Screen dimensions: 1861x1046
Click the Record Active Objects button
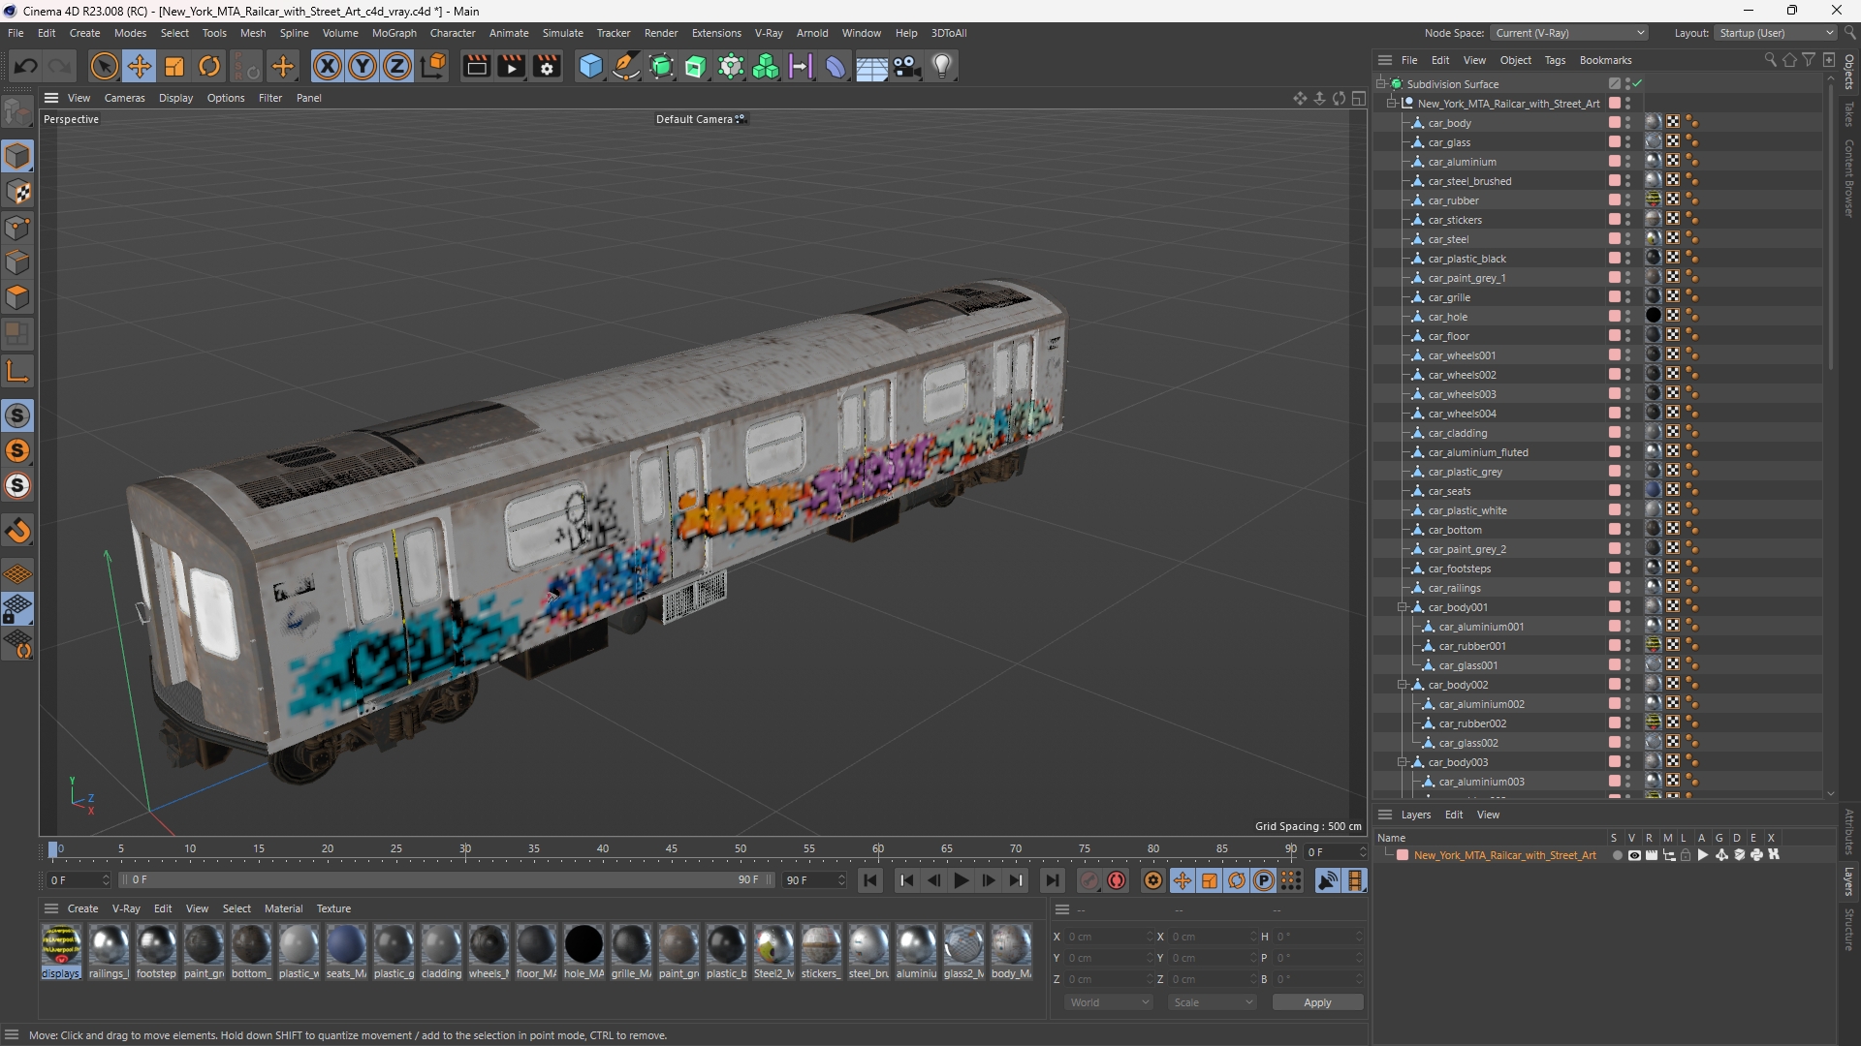[1089, 880]
